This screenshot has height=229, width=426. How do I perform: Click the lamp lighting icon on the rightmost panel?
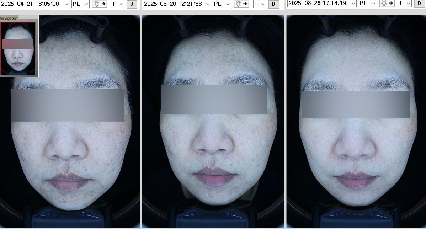pyautogui.click(x=386, y=4)
